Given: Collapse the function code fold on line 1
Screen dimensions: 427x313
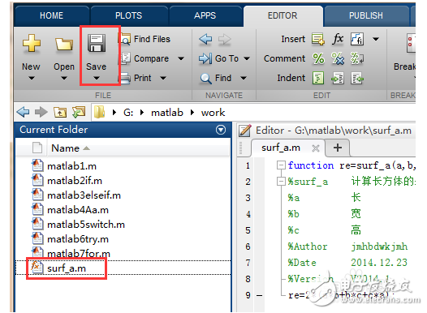Looking at the screenshot, I should coord(281,165).
